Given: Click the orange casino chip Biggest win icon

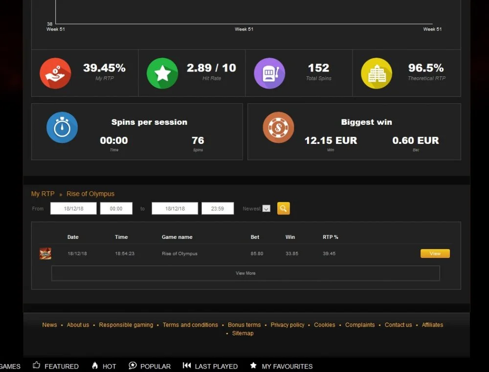Looking at the screenshot, I should point(279,127).
